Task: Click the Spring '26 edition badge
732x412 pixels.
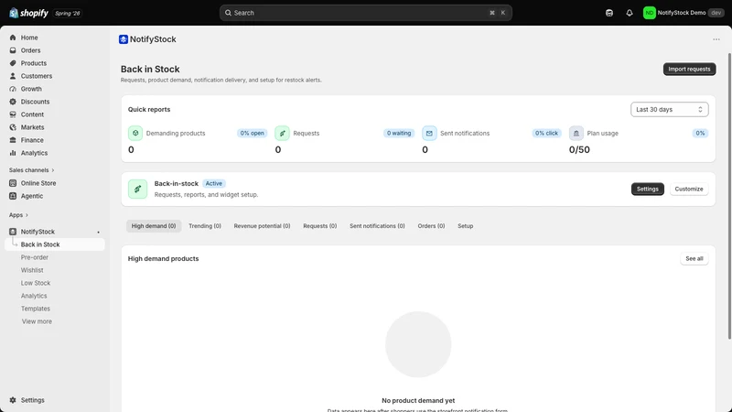Action: [68, 13]
